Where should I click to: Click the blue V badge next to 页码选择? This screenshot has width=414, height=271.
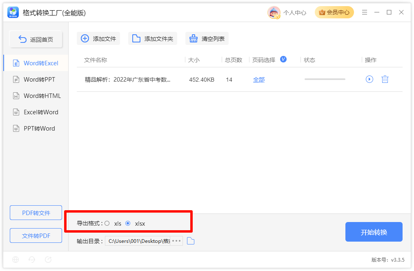click(x=283, y=59)
